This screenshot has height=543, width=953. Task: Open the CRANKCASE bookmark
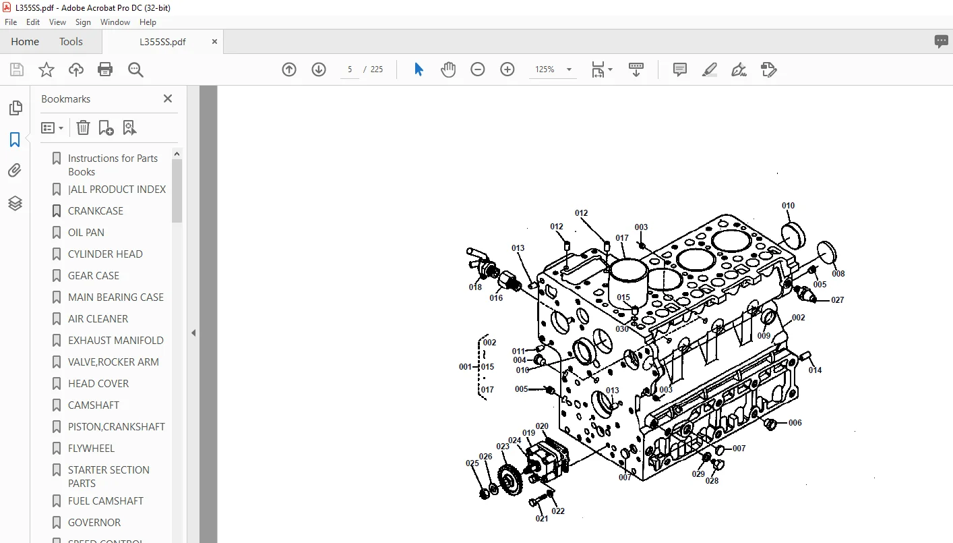tap(96, 210)
